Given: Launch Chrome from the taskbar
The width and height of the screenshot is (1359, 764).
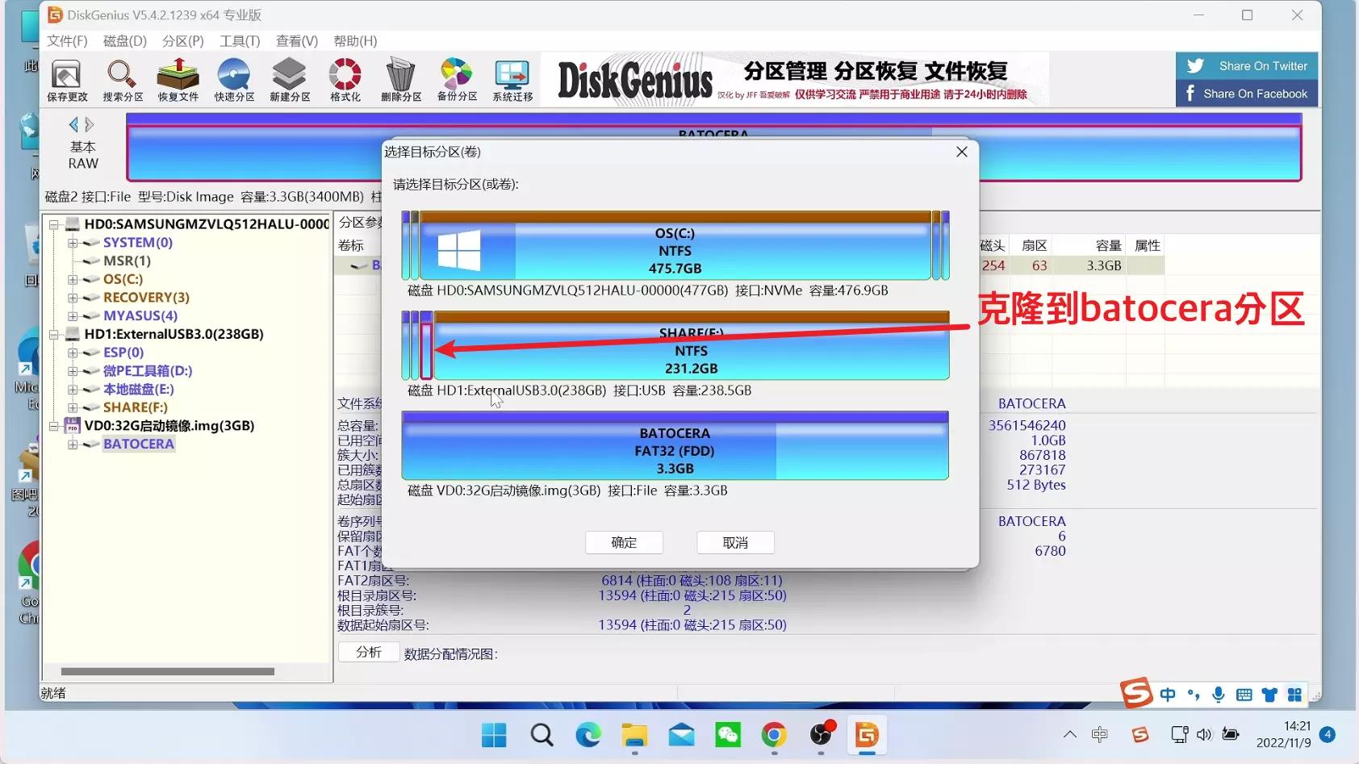Looking at the screenshot, I should (x=775, y=735).
